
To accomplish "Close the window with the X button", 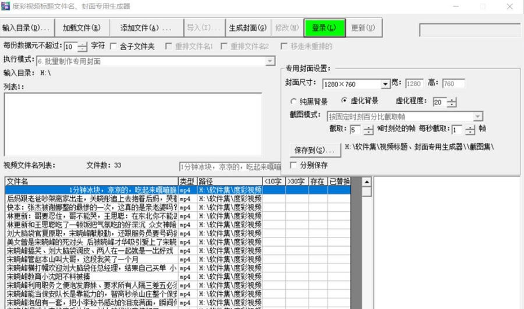I will (509, 6).
